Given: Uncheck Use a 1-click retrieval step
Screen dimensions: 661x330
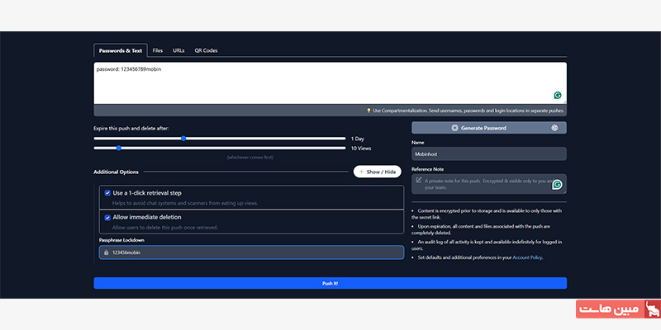Looking at the screenshot, I should click(x=107, y=192).
